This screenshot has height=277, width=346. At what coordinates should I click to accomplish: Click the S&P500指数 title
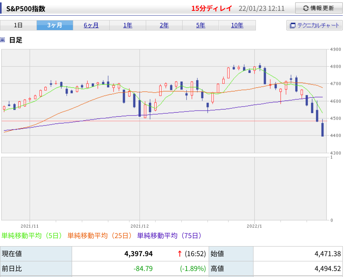point(26,9)
